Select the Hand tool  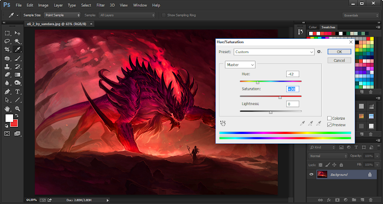tap(7, 109)
